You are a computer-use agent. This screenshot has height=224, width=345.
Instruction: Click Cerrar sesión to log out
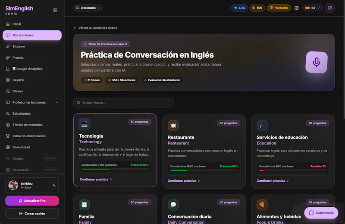coord(32,214)
